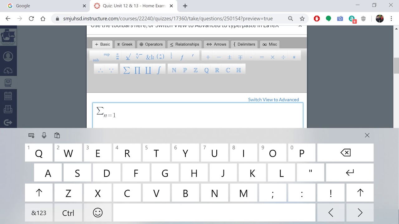Open the Relationships tab

[x=185, y=44]
